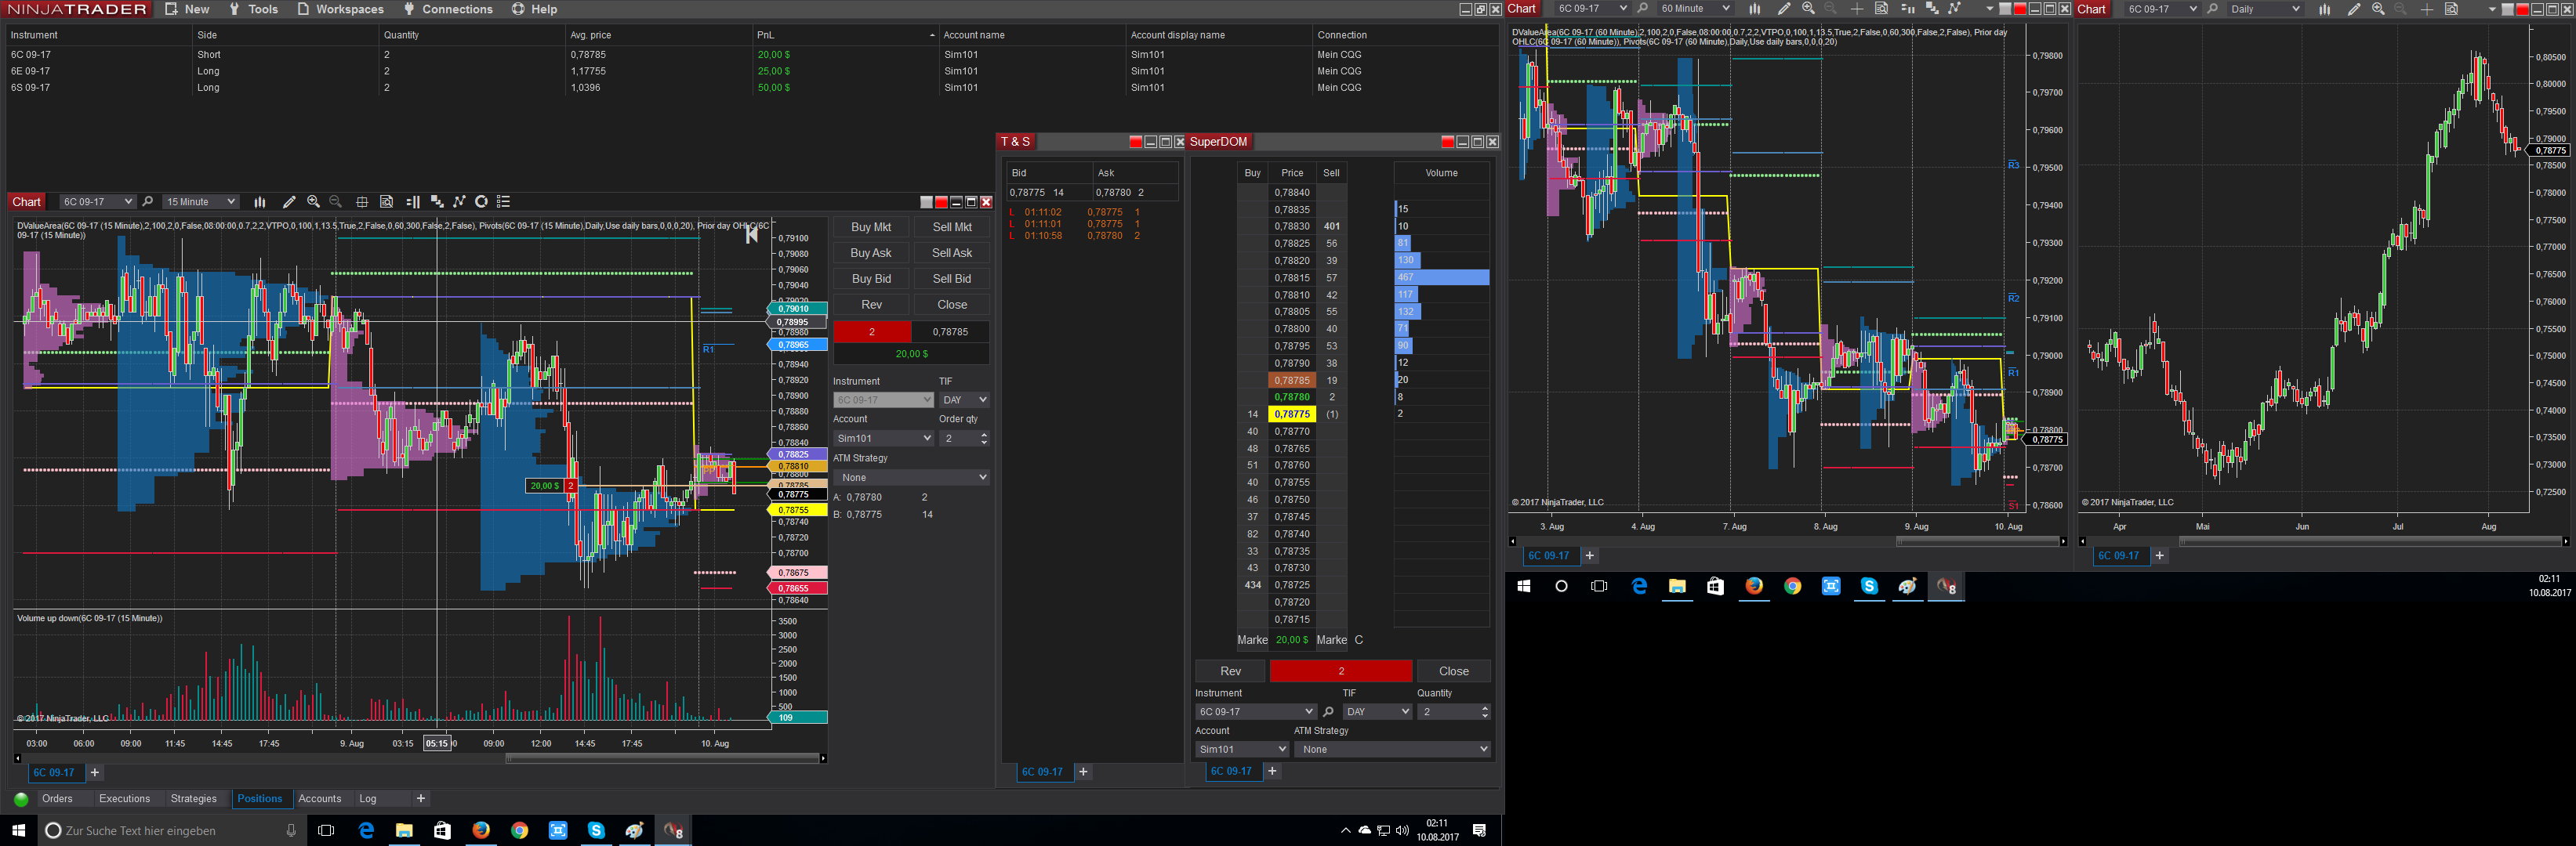
Task: Open bar type settings in Daily chart
Action: (x=2325, y=9)
